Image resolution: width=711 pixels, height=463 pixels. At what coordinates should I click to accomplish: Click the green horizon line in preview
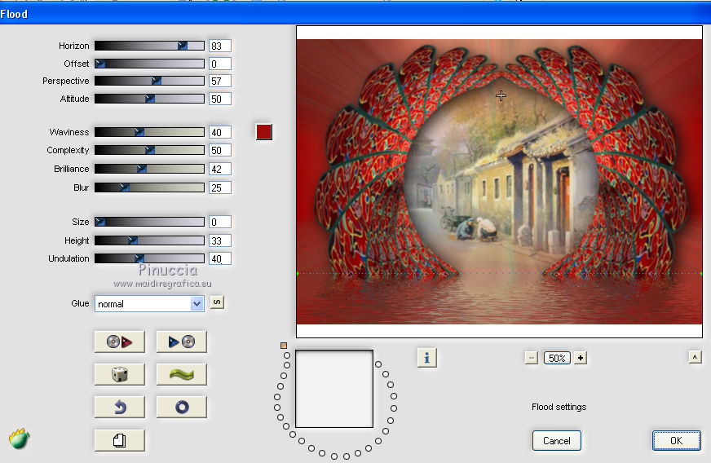click(499, 273)
